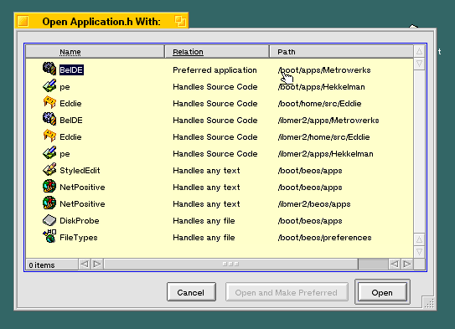Click the horizontal scrollbar thumb

pos(231,264)
